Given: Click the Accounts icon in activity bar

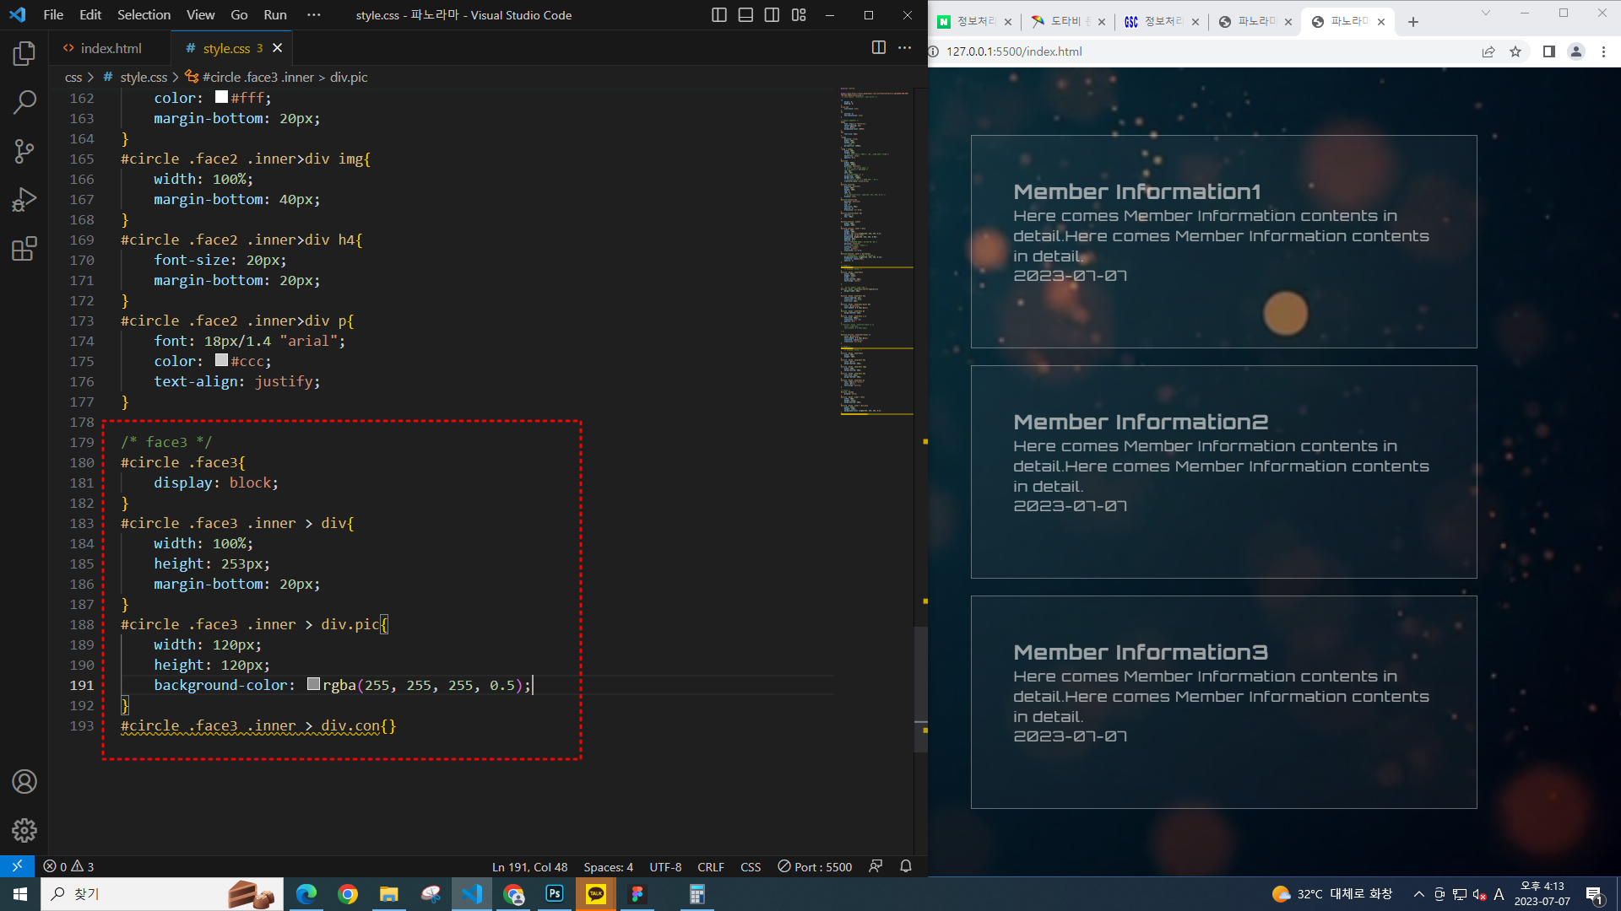Looking at the screenshot, I should coord(24,782).
